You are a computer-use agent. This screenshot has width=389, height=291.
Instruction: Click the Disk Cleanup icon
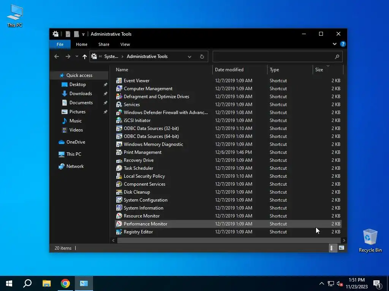(x=119, y=192)
